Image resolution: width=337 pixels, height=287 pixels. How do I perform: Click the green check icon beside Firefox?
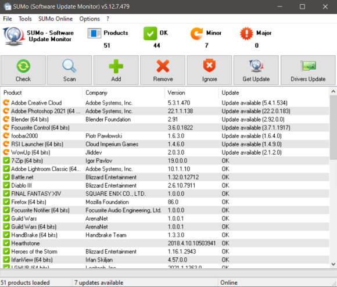6,202
